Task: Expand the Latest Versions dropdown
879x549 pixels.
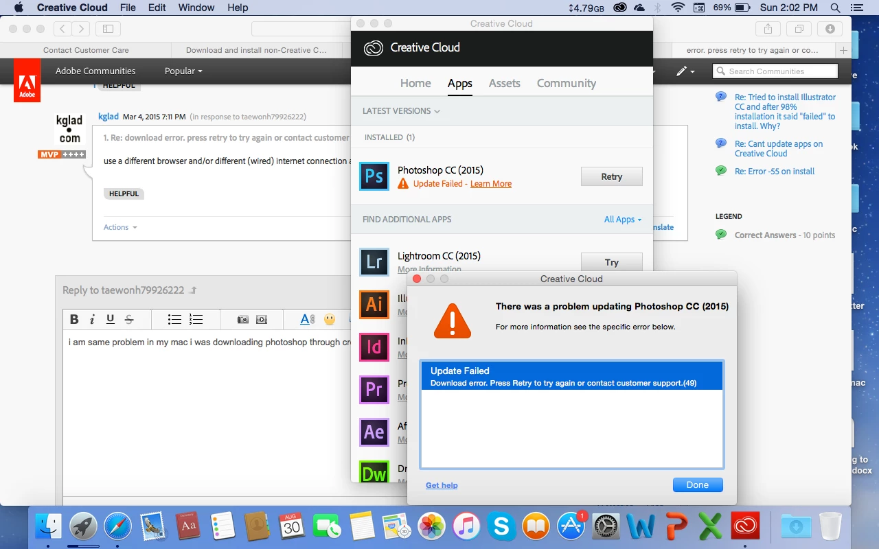Action: [401, 111]
